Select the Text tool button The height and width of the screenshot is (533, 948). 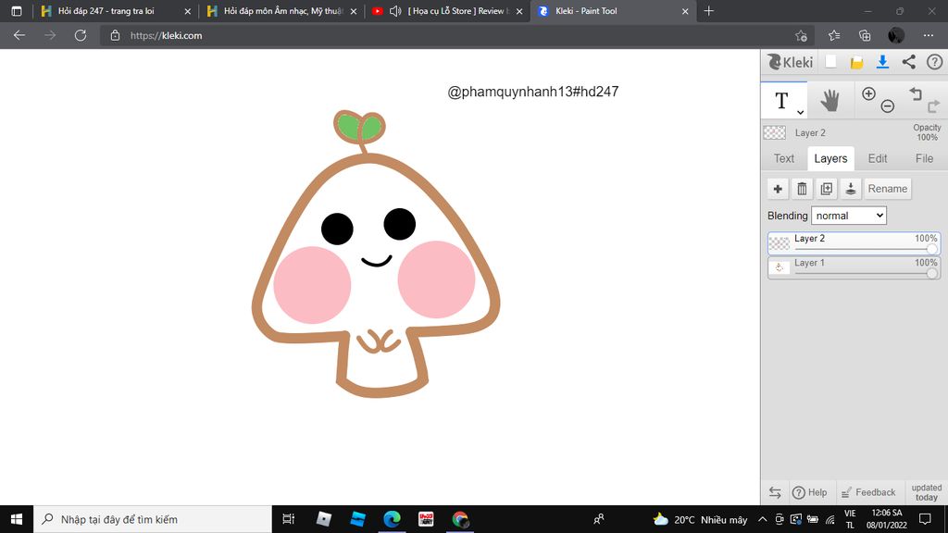[x=782, y=100]
